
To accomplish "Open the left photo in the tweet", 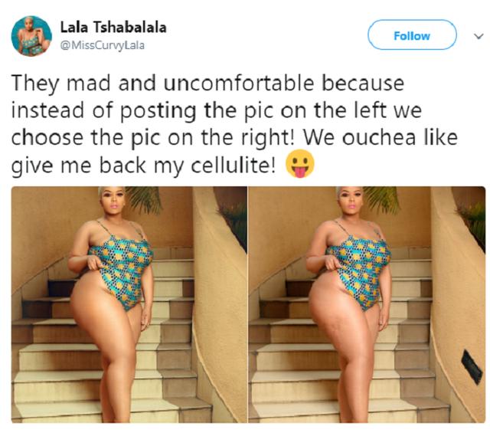I will tap(129, 304).
